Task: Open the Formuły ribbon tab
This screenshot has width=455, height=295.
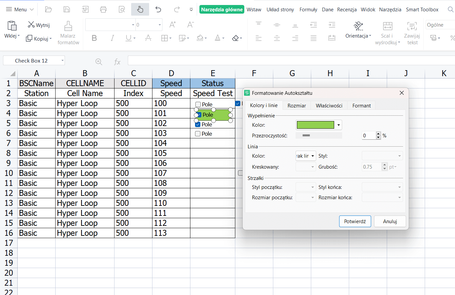Action: 308,10
